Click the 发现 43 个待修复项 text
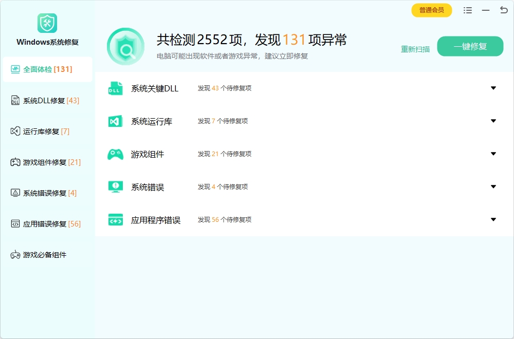This screenshot has height=339, width=514. pos(225,88)
